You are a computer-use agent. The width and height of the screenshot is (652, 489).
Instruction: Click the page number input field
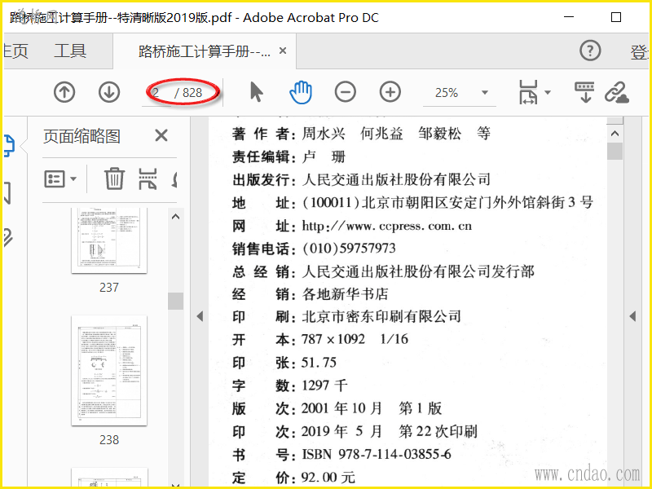point(156,92)
